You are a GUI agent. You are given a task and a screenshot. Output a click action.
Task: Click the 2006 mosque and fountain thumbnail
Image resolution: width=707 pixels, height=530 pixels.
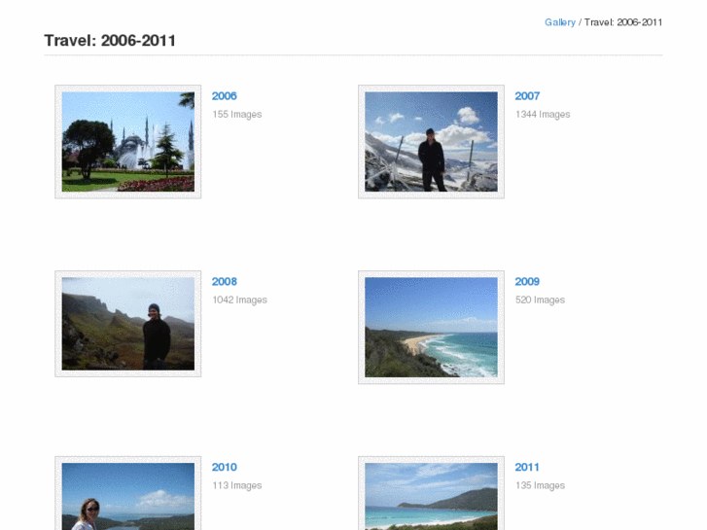[x=128, y=142]
